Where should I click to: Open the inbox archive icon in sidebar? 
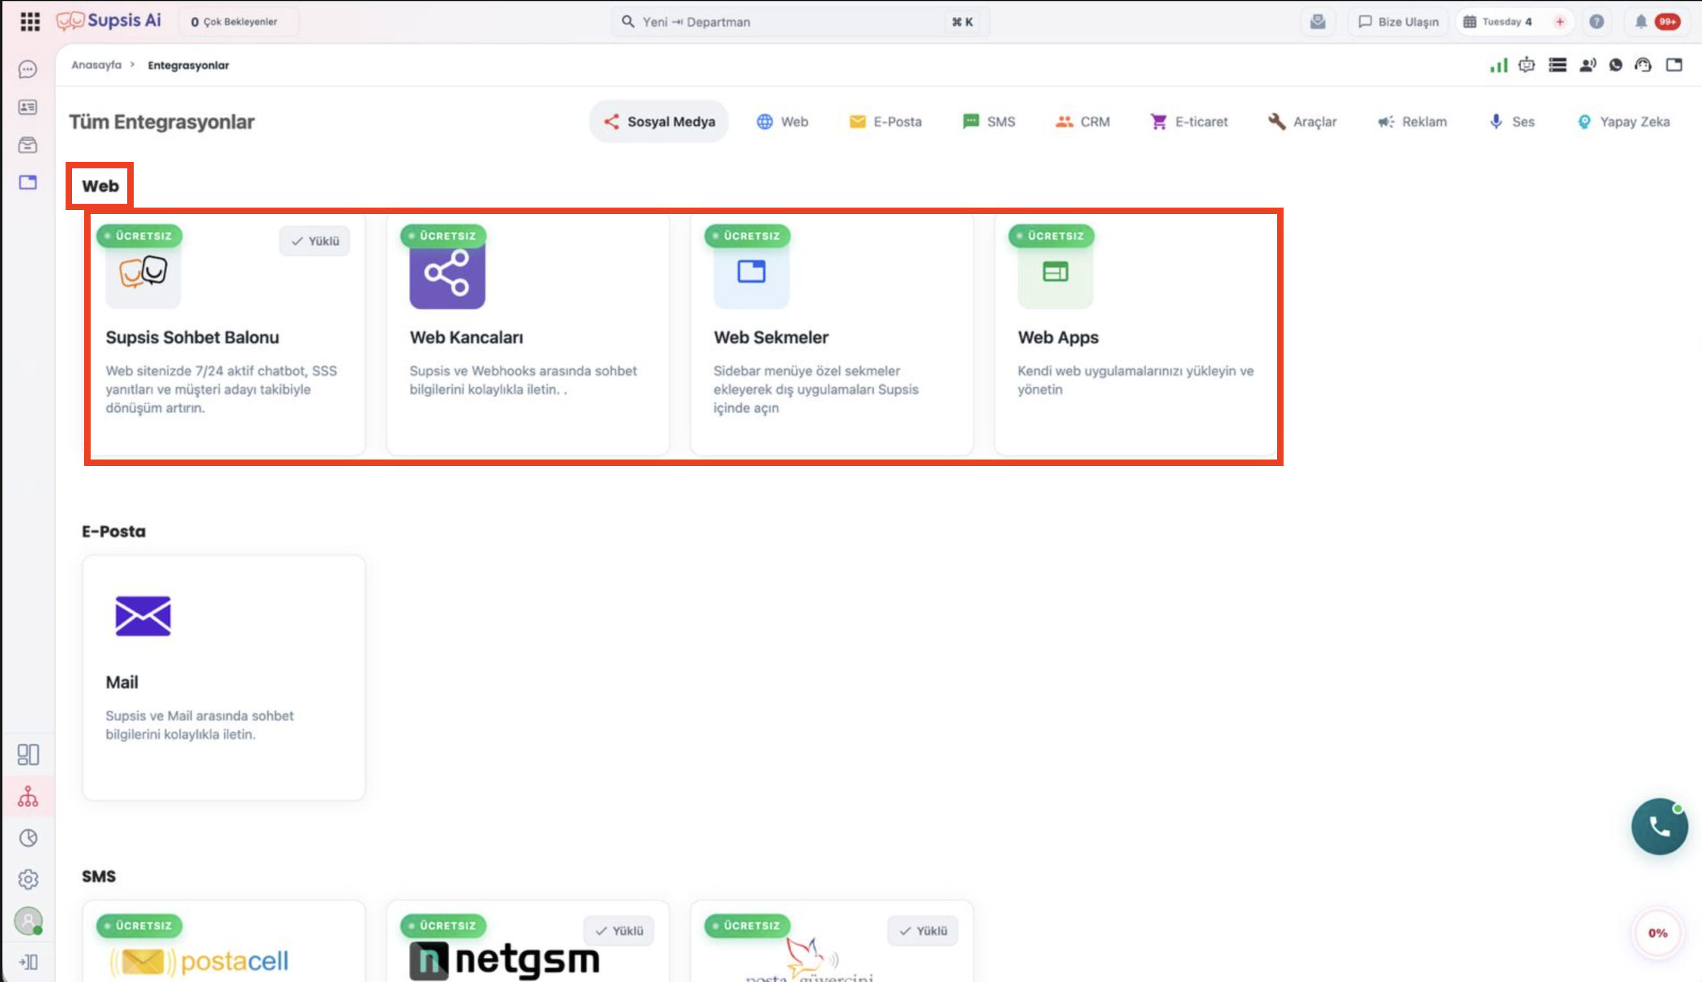click(28, 145)
